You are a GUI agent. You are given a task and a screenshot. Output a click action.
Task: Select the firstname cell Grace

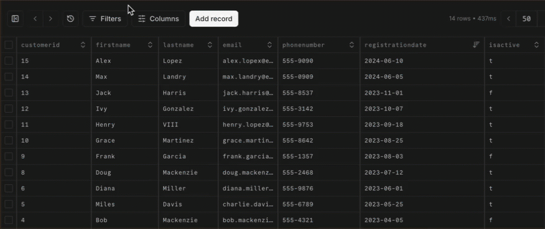click(125, 141)
